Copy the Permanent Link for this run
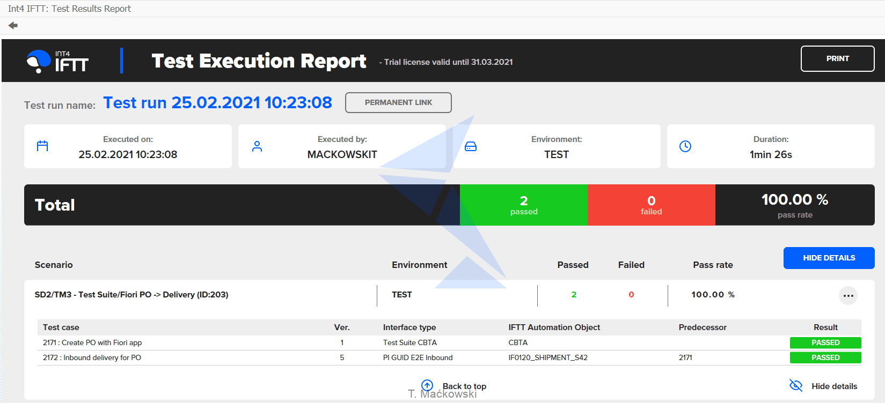The height and width of the screenshot is (403, 885). [398, 102]
